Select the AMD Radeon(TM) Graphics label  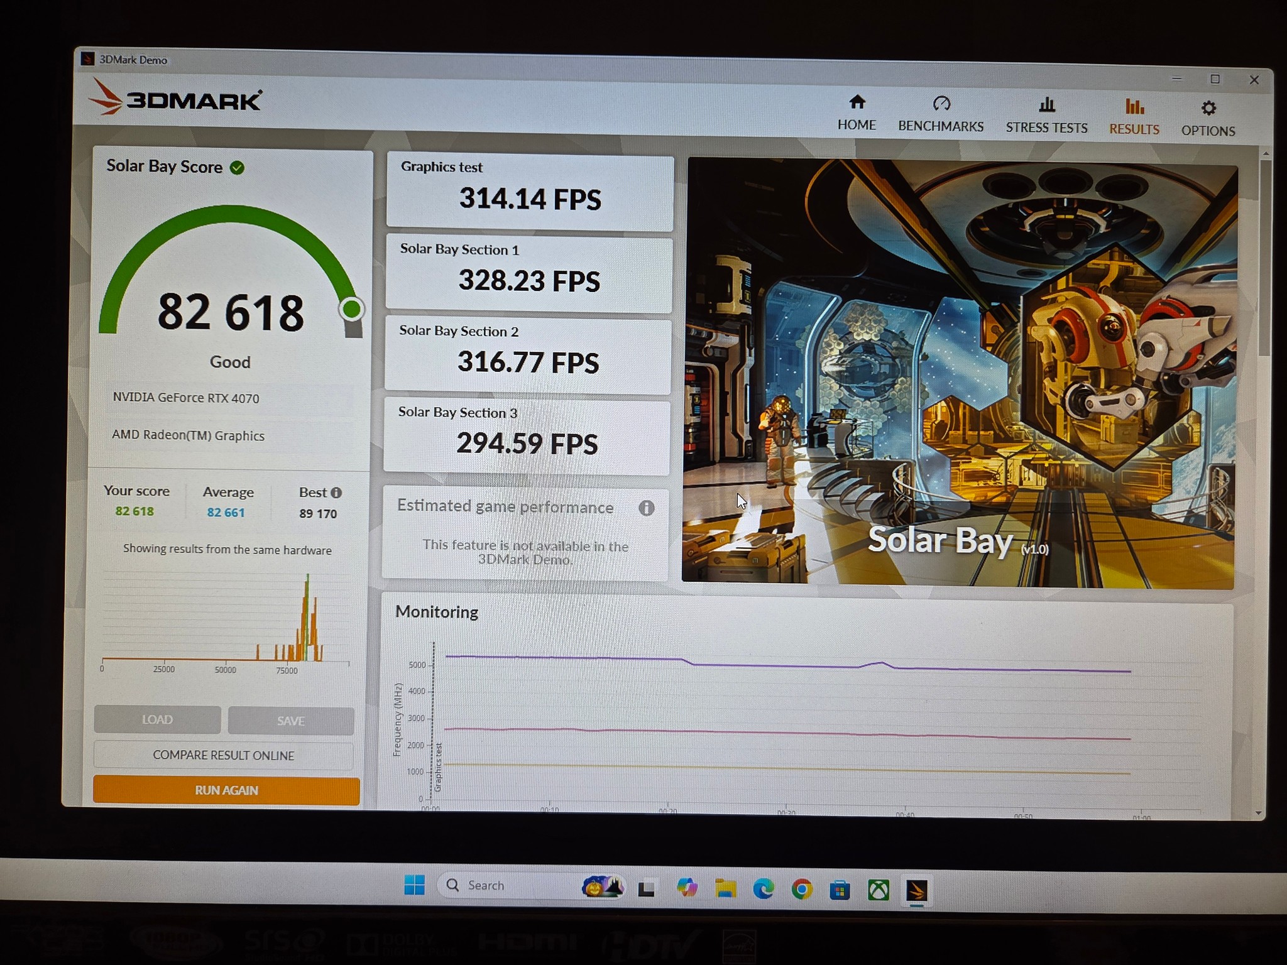coord(188,435)
